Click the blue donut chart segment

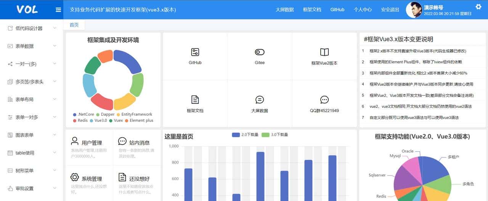point(128,61)
